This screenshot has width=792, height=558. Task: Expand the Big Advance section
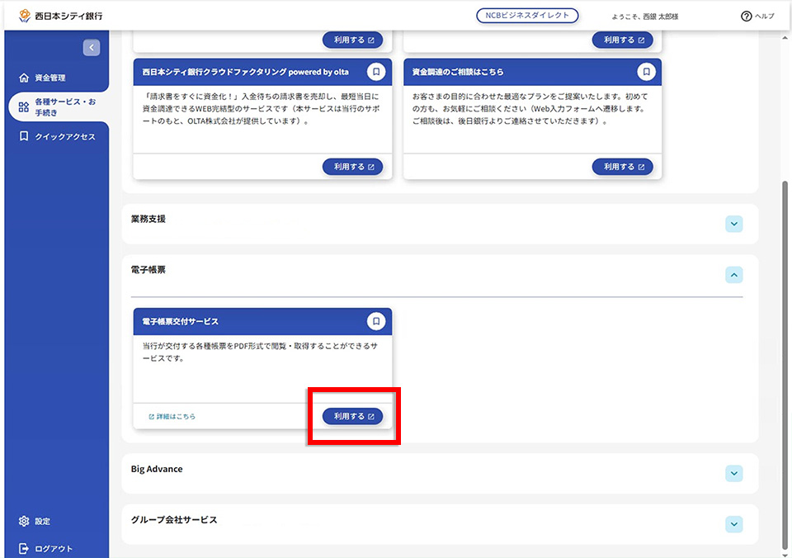[734, 474]
